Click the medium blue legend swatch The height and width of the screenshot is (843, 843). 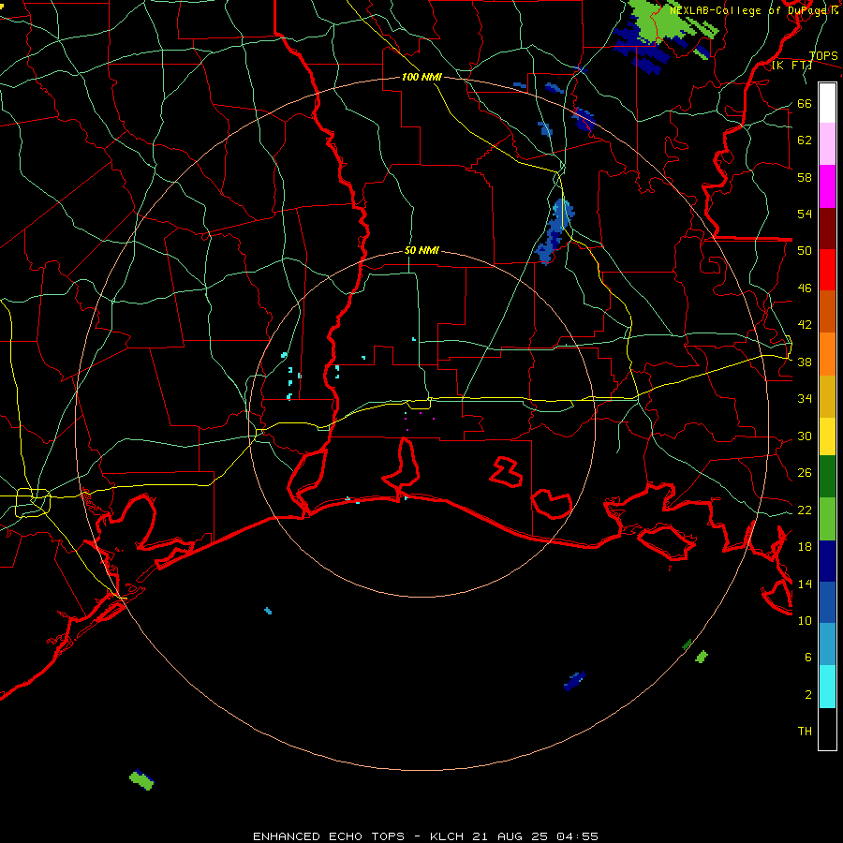point(827,602)
